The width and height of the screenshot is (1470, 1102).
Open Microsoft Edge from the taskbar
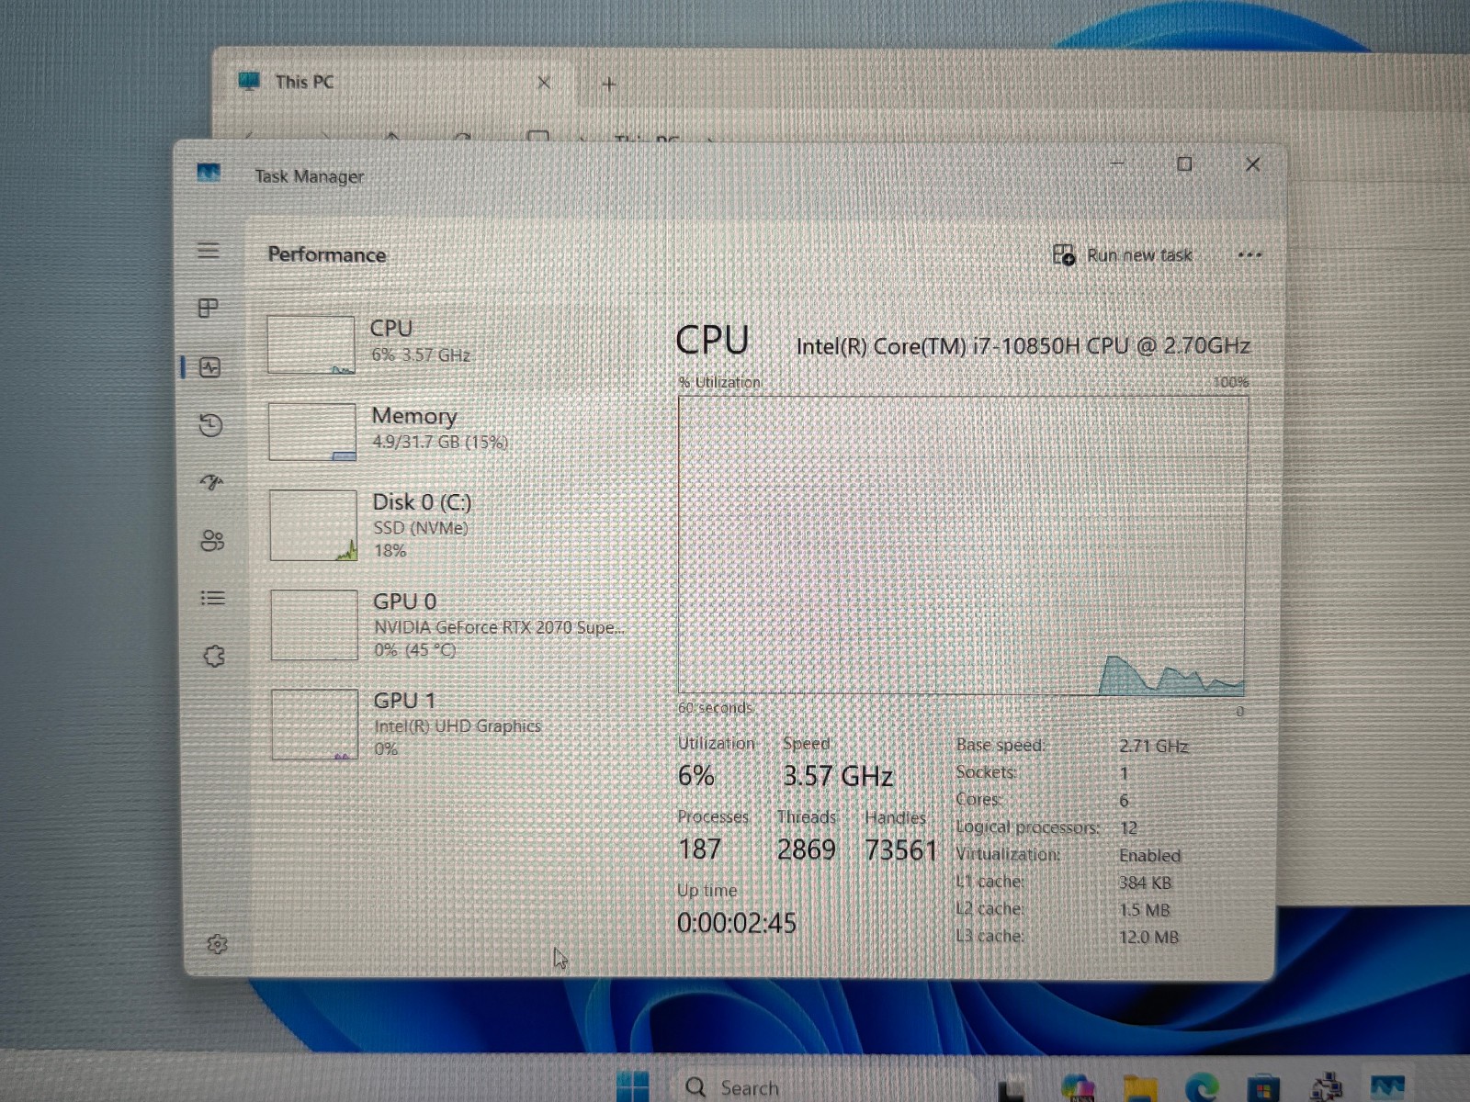tap(1202, 1088)
